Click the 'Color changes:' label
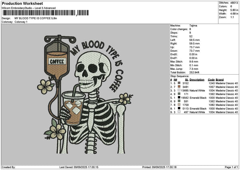240x170 pixels. 179,29
